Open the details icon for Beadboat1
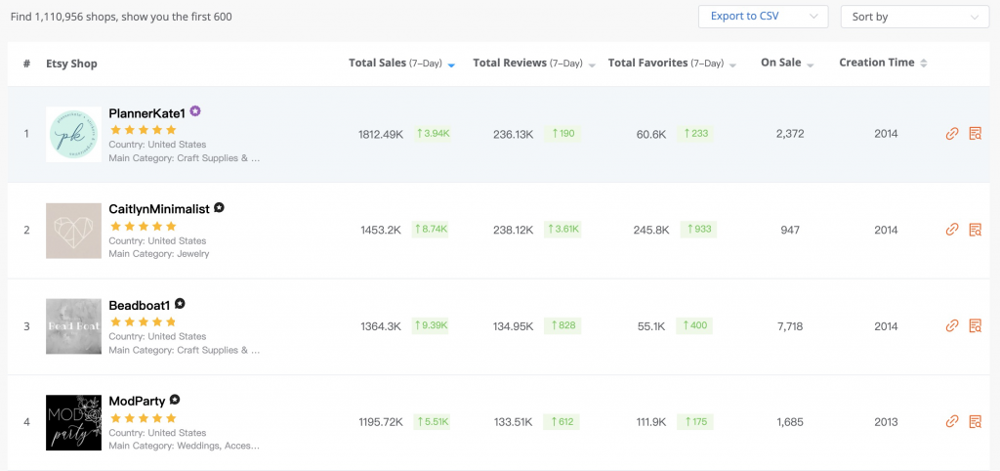The width and height of the screenshot is (1000, 471). point(974,326)
